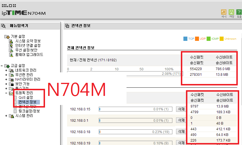Open the 도움 help icon
242x145 pixels.
tap(239, 12)
